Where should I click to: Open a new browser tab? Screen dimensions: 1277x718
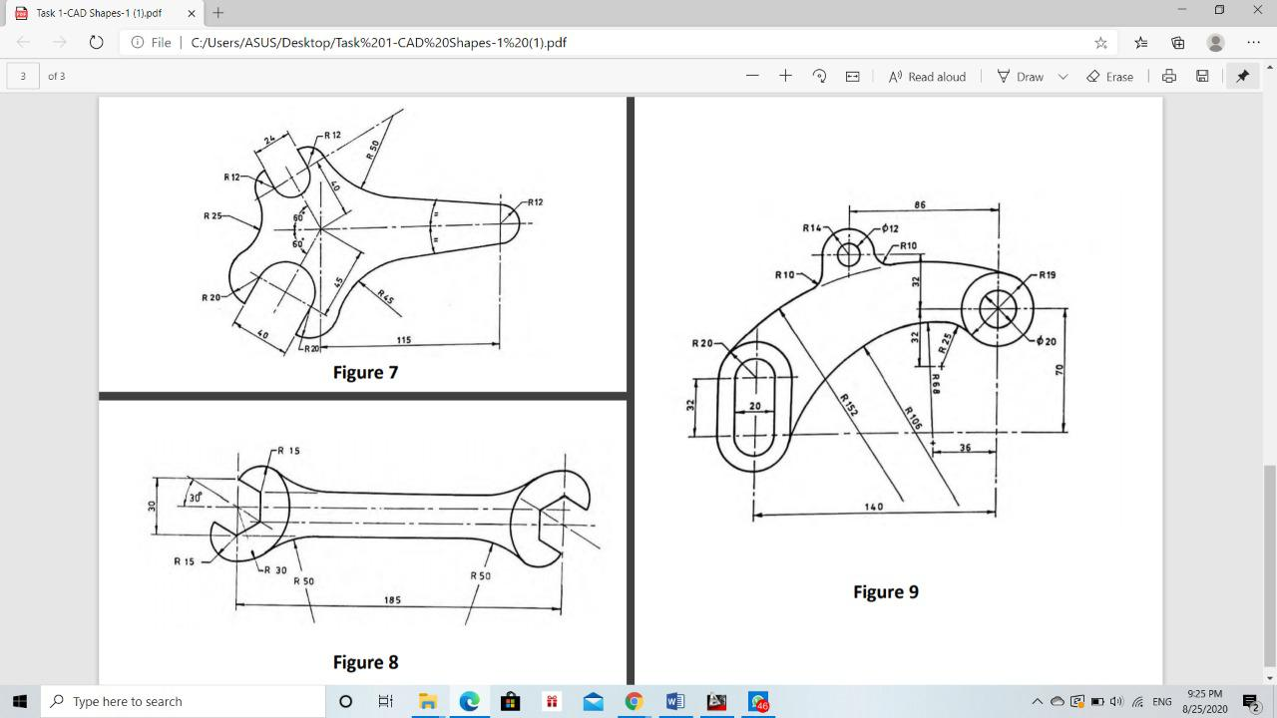(x=216, y=15)
